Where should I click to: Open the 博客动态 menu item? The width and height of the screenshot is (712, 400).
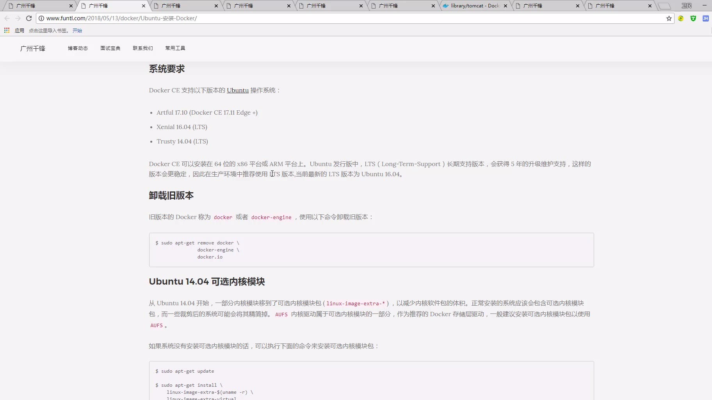click(x=78, y=48)
